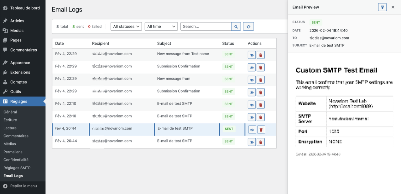This screenshot has height=194, width=401.
Task: Show preview of the New message from email
Action: [252, 80]
